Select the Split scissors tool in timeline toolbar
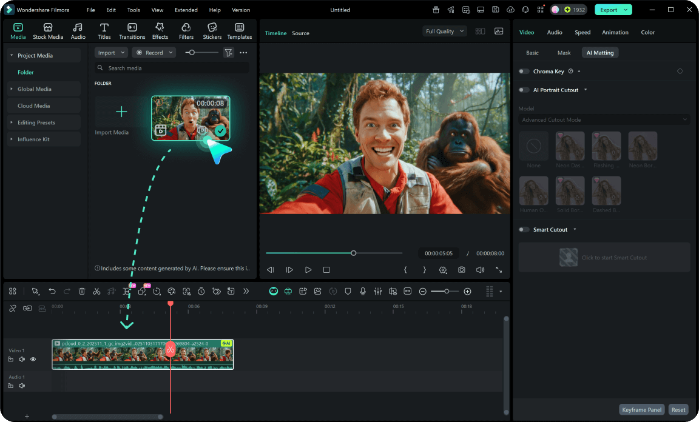 (x=96, y=292)
